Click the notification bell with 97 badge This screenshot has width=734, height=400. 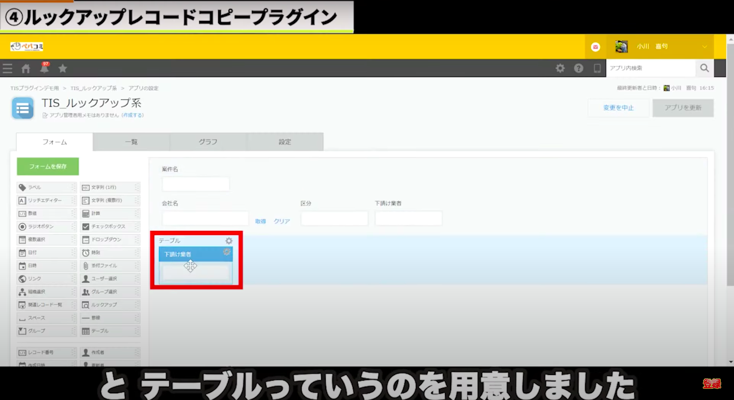[44, 69]
